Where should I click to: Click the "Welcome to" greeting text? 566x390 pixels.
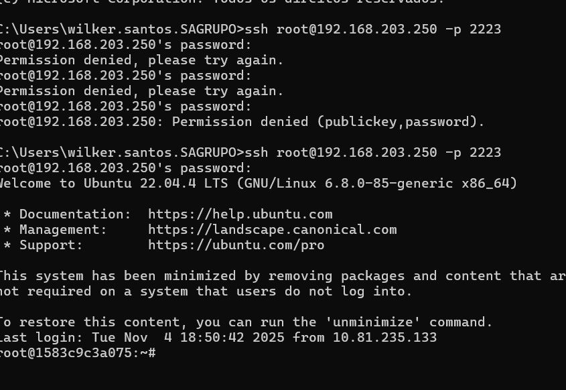coord(37,183)
